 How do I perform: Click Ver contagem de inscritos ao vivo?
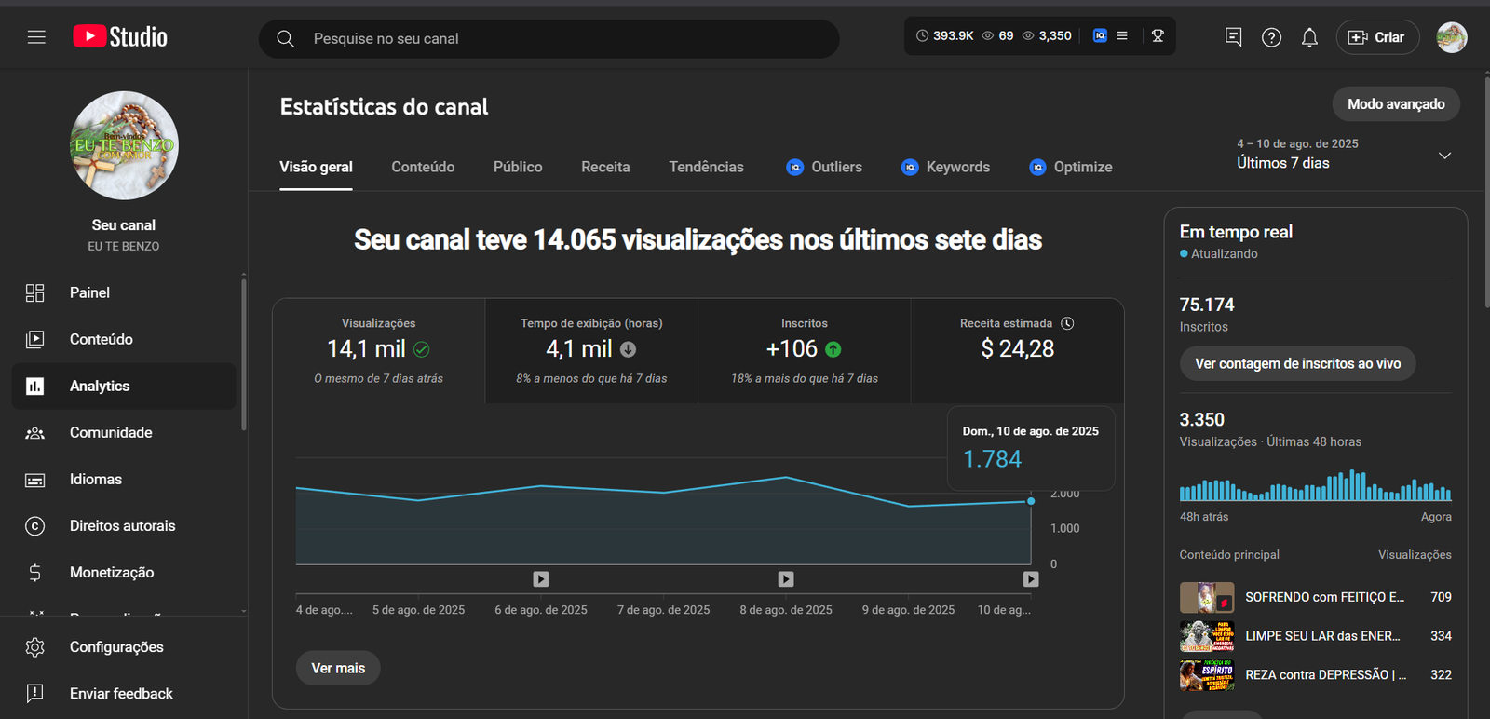pos(1297,363)
